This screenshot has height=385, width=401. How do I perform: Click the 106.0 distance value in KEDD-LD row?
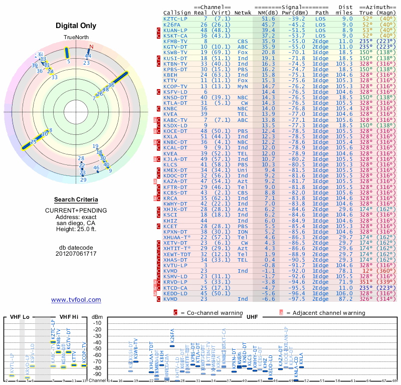[x=344, y=293]
